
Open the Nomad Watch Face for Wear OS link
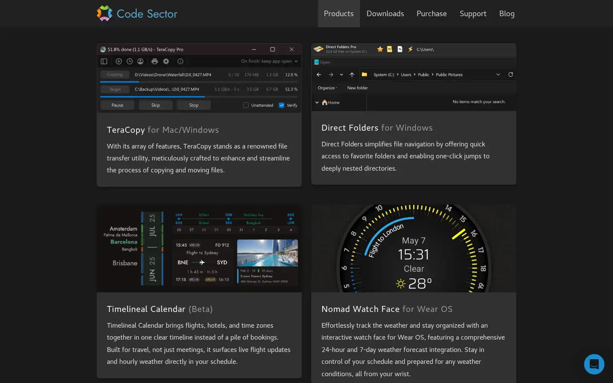(387, 309)
